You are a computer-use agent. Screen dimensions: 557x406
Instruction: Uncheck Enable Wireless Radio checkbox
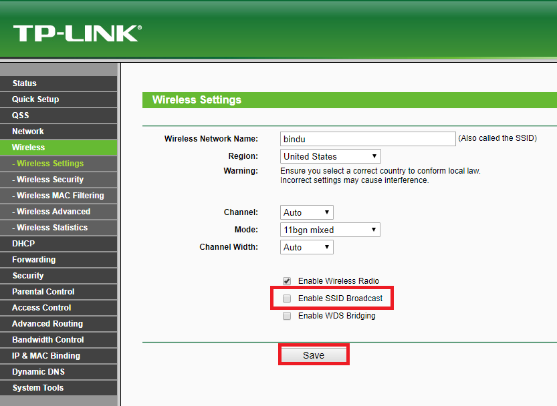(287, 281)
